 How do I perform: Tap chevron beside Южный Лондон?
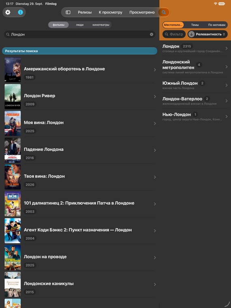coord(227,85)
